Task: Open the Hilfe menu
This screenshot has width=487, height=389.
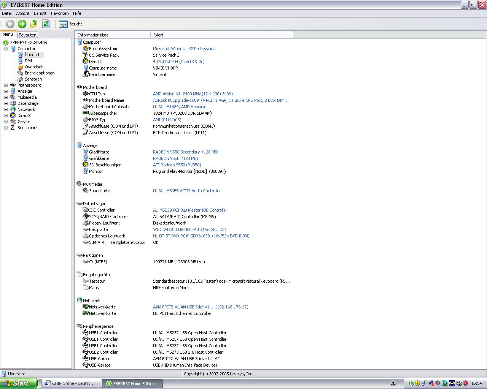Action: tap(77, 13)
